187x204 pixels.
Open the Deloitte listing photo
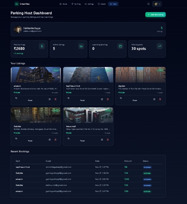pyautogui.click(x=36, y=115)
